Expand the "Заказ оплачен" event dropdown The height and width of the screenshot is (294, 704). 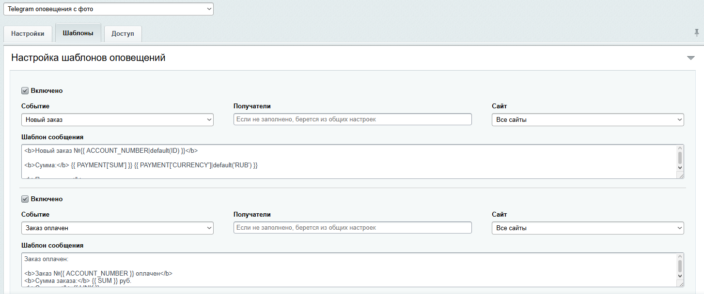point(117,228)
